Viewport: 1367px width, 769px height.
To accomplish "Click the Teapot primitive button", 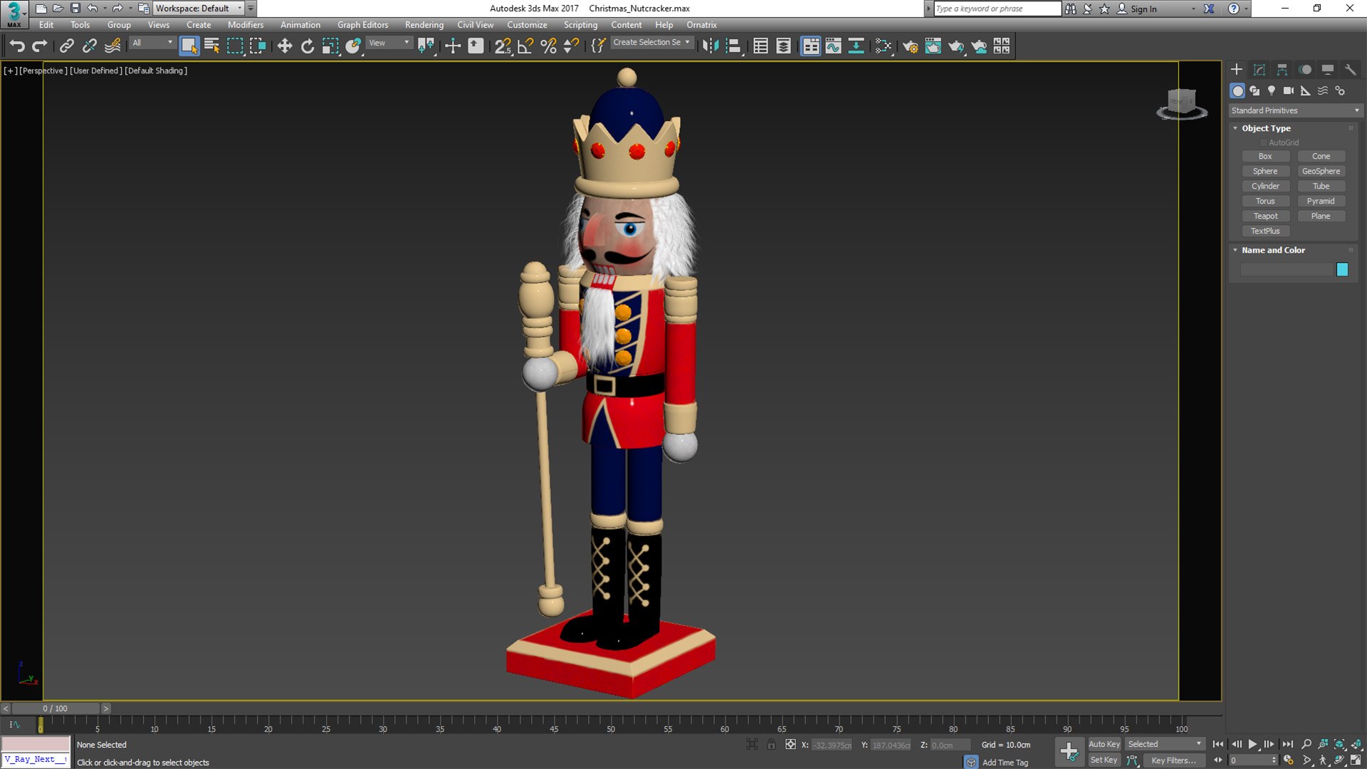I will [x=1265, y=216].
